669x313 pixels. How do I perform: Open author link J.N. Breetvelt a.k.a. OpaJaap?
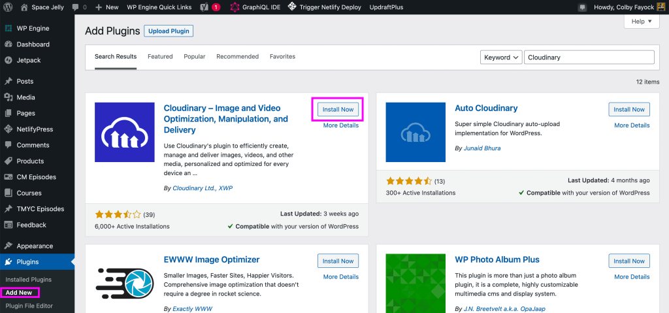[504, 308]
